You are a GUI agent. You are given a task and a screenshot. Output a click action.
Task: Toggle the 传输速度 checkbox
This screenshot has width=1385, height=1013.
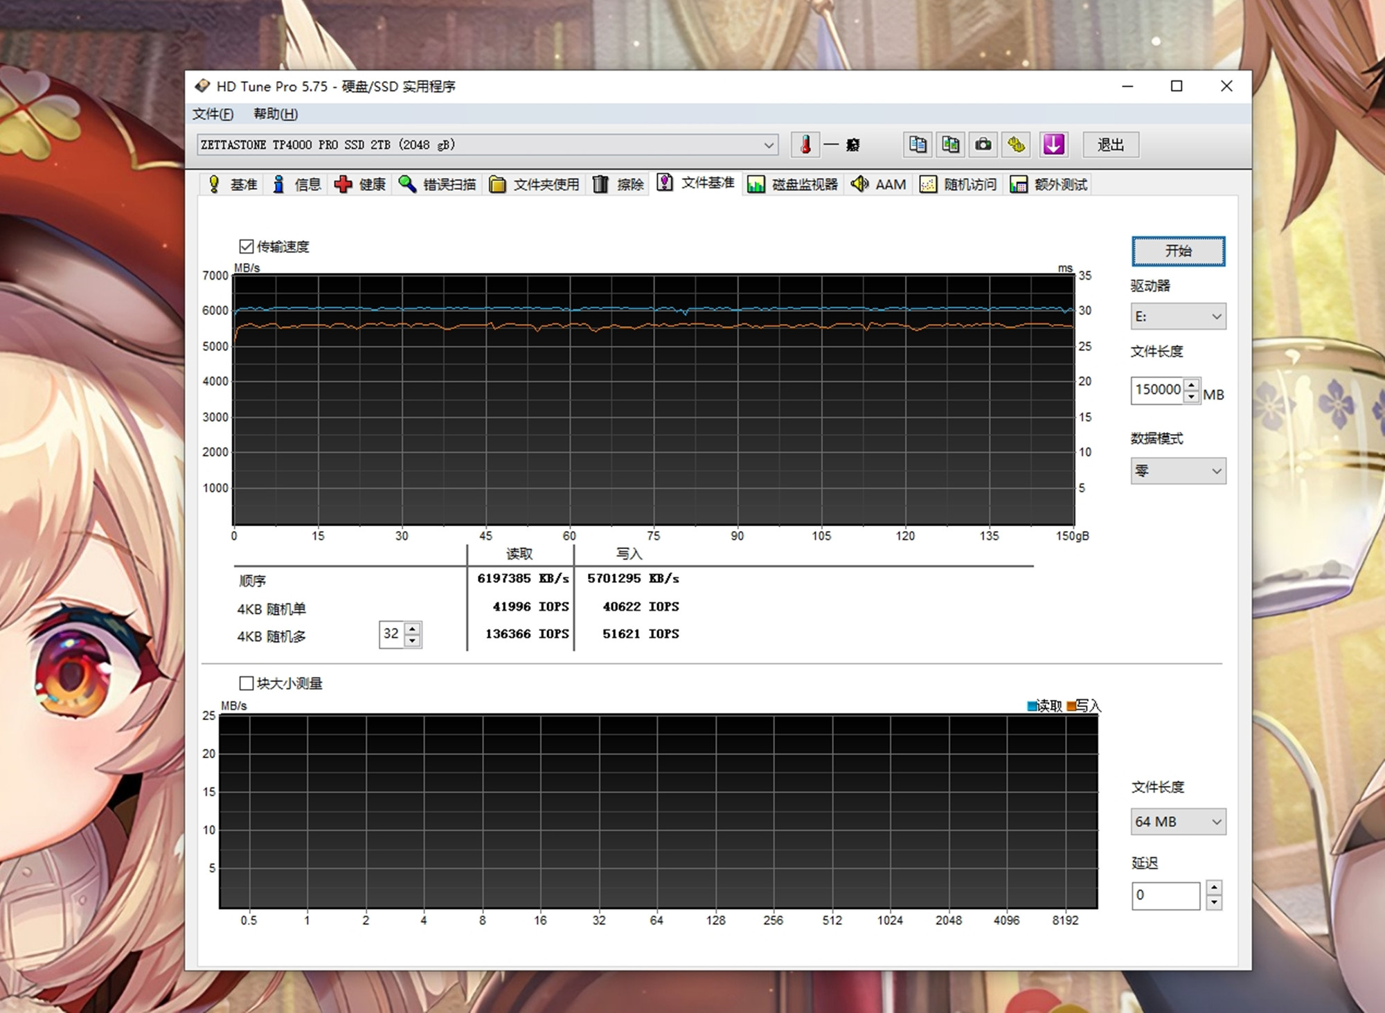click(x=246, y=246)
